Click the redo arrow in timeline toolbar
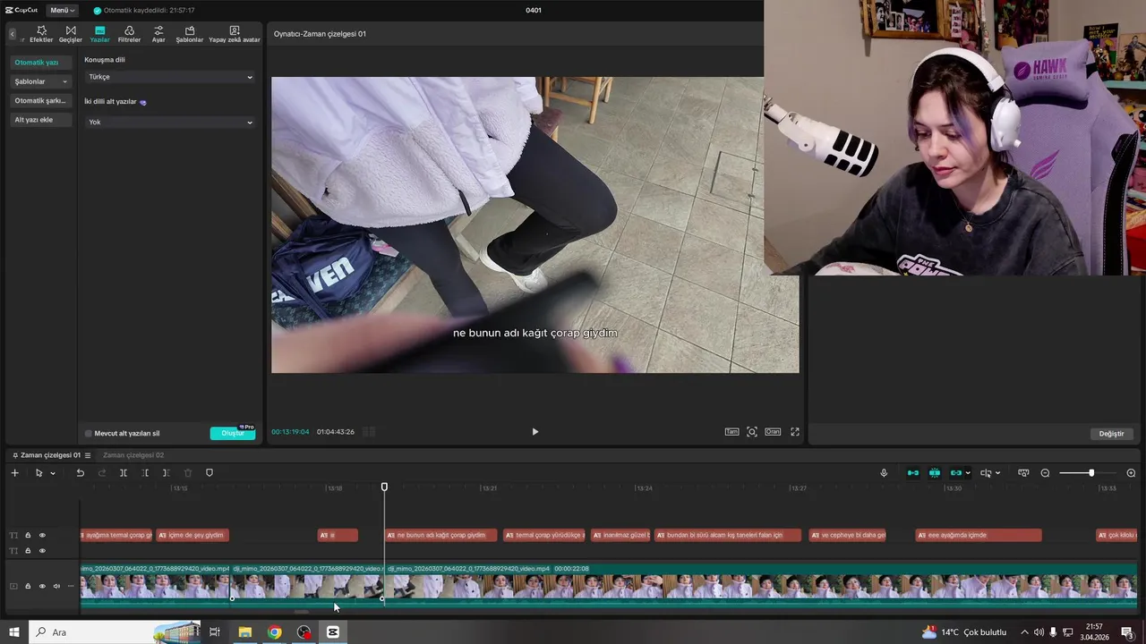 [x=102, y=473]
